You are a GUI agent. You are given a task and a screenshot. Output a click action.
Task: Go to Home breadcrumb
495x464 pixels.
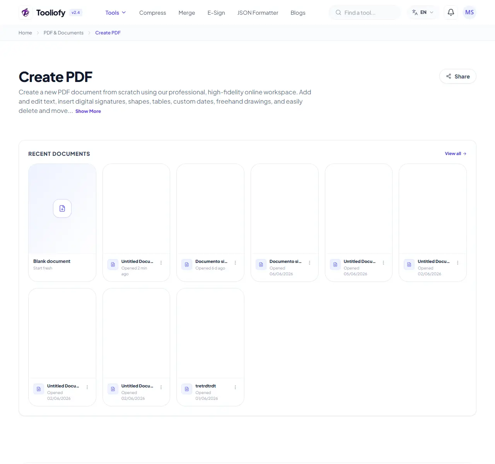pos(25,33)
